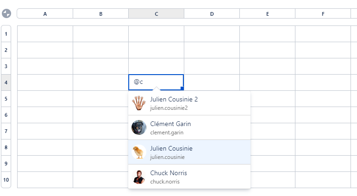This screenshot has width=357, height=196.
Task: Select column E header
Action: click(x=267, y=14)
